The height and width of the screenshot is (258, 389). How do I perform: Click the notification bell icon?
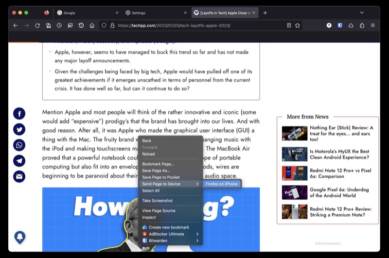coord(20,237)
